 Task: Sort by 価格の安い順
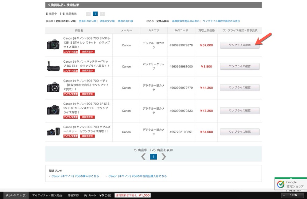[x=107, y=21]
